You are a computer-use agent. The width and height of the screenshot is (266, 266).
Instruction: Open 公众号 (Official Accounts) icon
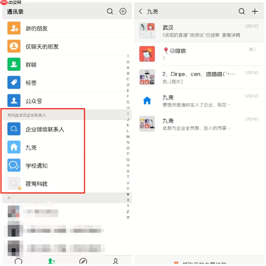pos(14,101)
